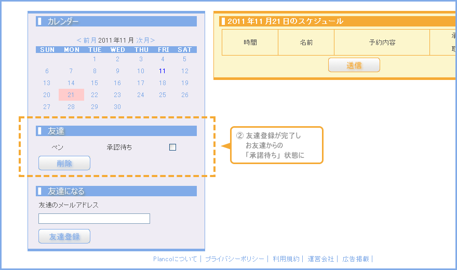Open the Plancolについて footer link
Image resolution: width=457 pixels, height=270 pixels.
click(x=175, y=259)
